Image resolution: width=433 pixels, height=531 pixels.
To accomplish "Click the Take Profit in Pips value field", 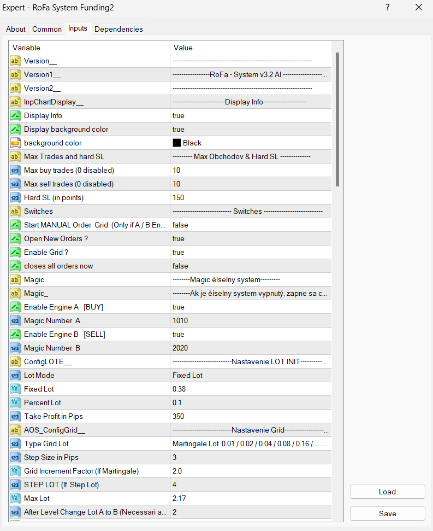I will [250, 416].
